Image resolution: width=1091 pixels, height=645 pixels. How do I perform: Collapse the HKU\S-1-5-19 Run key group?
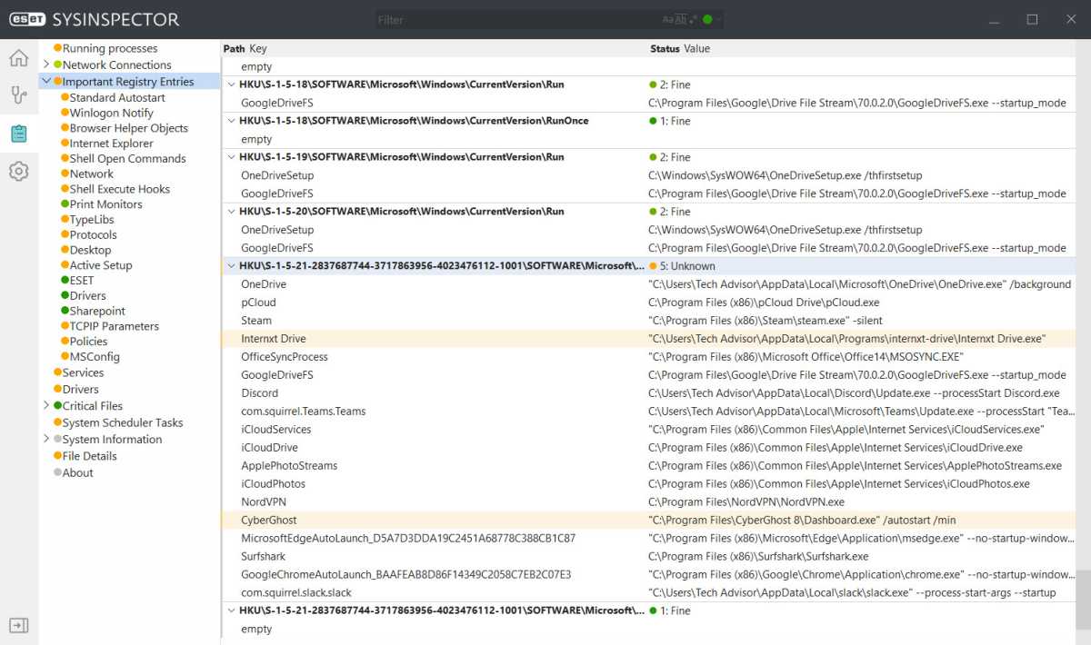(x=231, y=157)
